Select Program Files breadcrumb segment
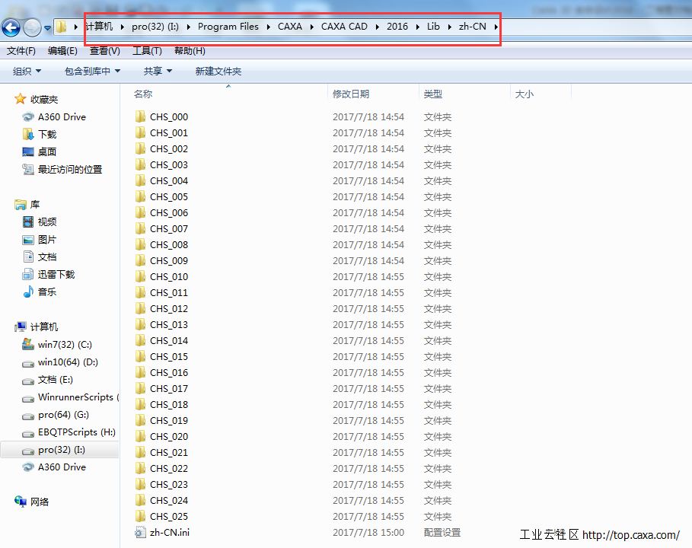Viewport: 692px width, 548px height. pyautogui.click(x=228, y=27)
